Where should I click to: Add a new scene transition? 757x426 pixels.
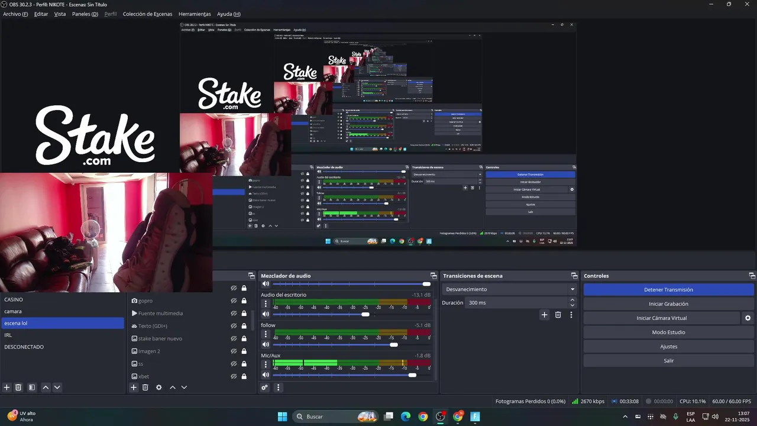click(x=545, y=315)
